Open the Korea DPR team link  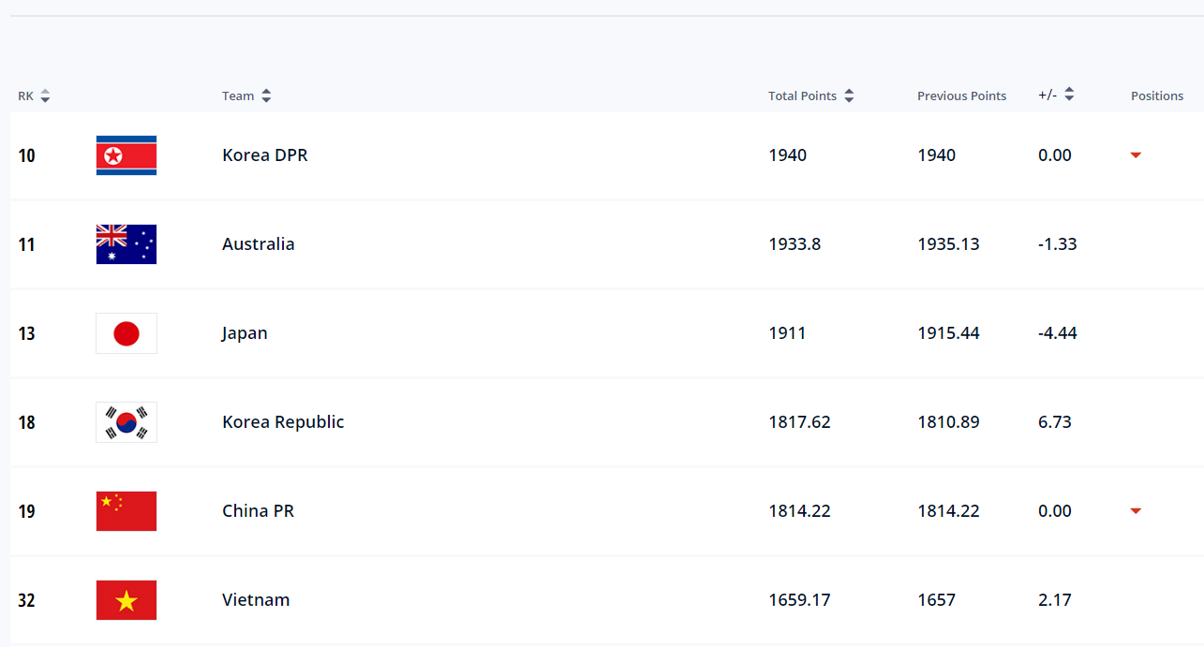265,155
